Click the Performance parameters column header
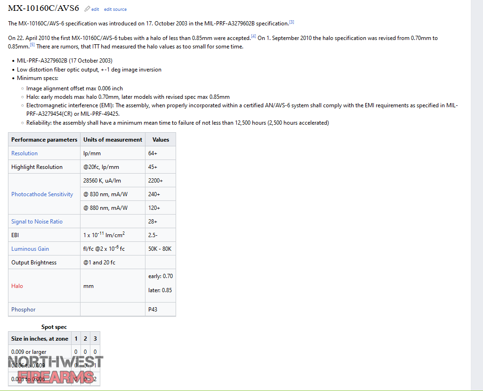 tap(44, 139)
